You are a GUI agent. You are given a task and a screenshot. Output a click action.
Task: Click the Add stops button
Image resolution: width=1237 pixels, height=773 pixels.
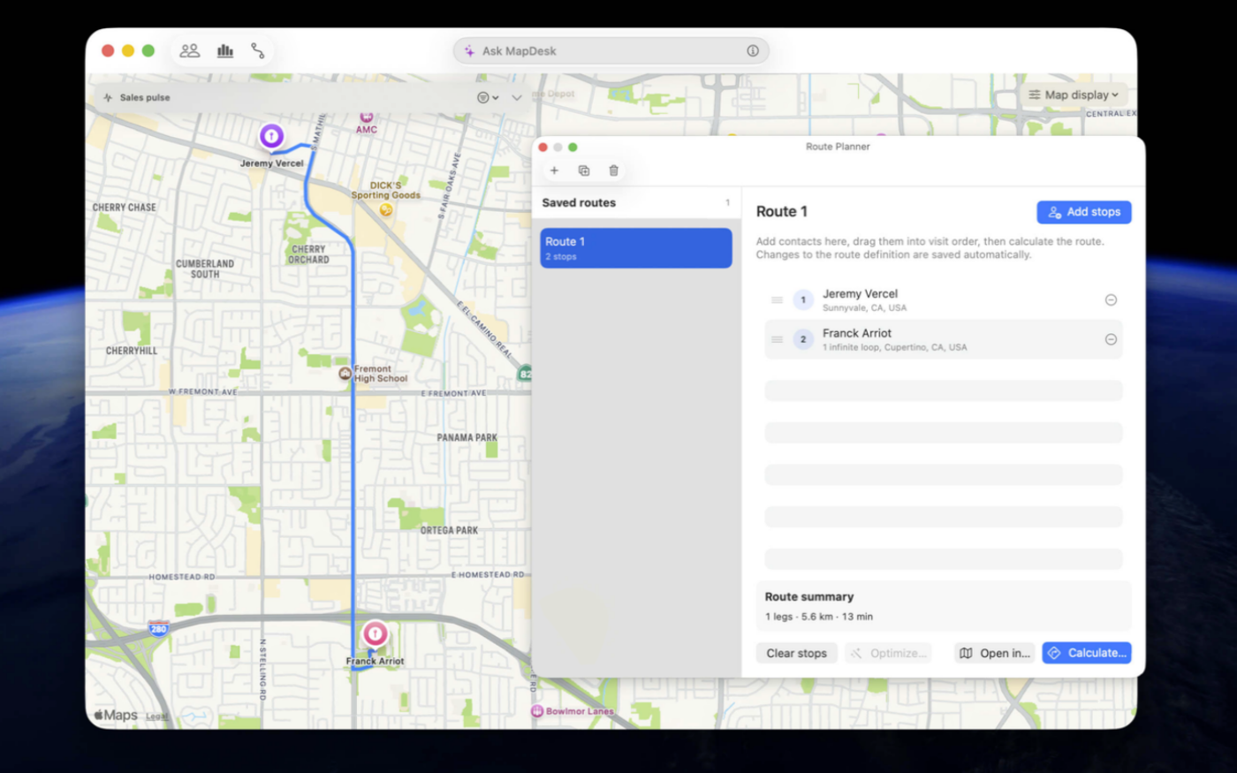(1084, 212)
